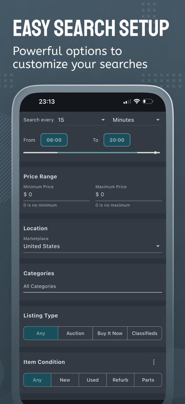The height and width of the screenshot is (404, 185).
Task: Focus the Maximum Price field
Action: point(128,195)
